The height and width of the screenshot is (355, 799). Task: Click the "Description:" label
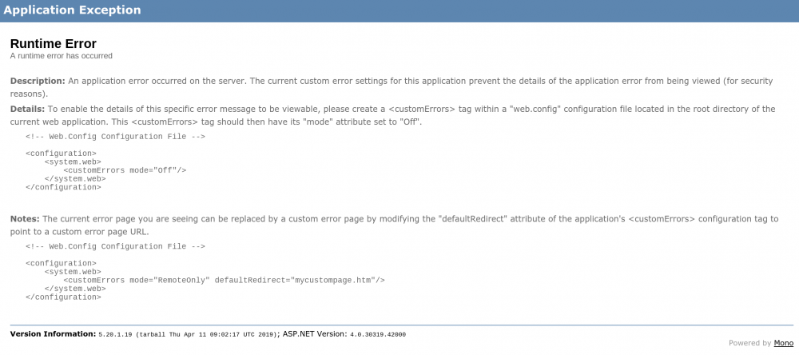pyautogui.click(x=38, y=81)
